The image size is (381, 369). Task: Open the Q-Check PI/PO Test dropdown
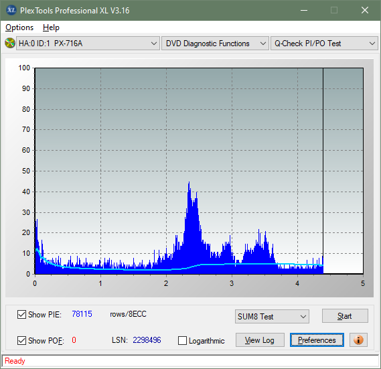coord(324,44)
